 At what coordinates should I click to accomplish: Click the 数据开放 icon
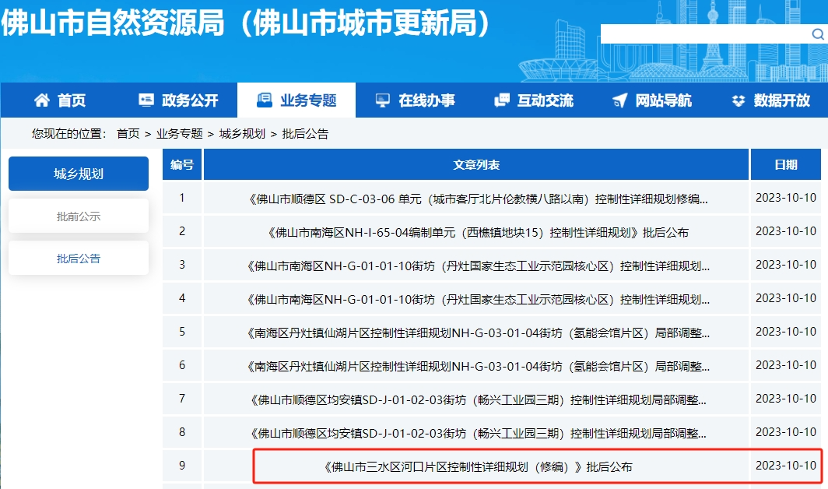(x=739, y=100)
